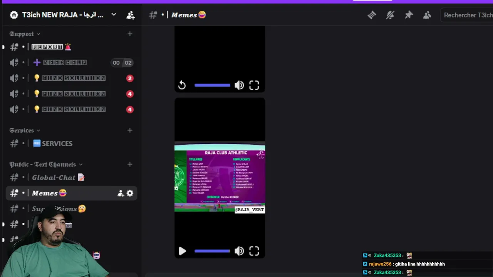Mute the upper video's sound
Screen dimensions: 493x277
coord(239,85)
